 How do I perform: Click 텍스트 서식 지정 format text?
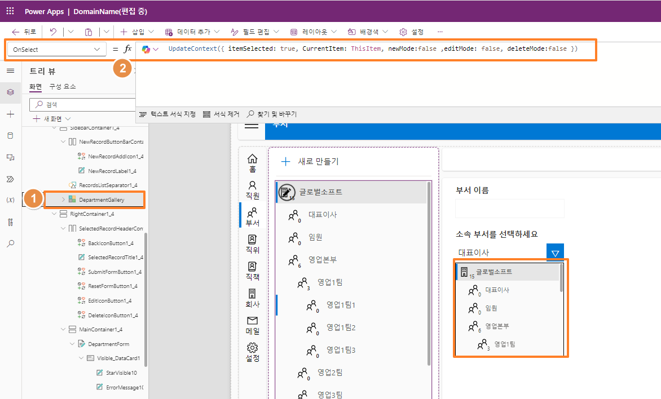(x=168, y=114)
